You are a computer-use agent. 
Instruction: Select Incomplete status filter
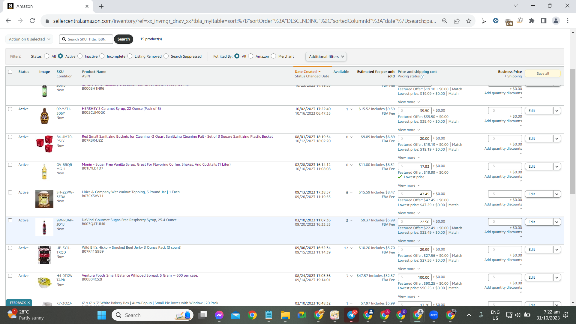(x=102, y=56)
